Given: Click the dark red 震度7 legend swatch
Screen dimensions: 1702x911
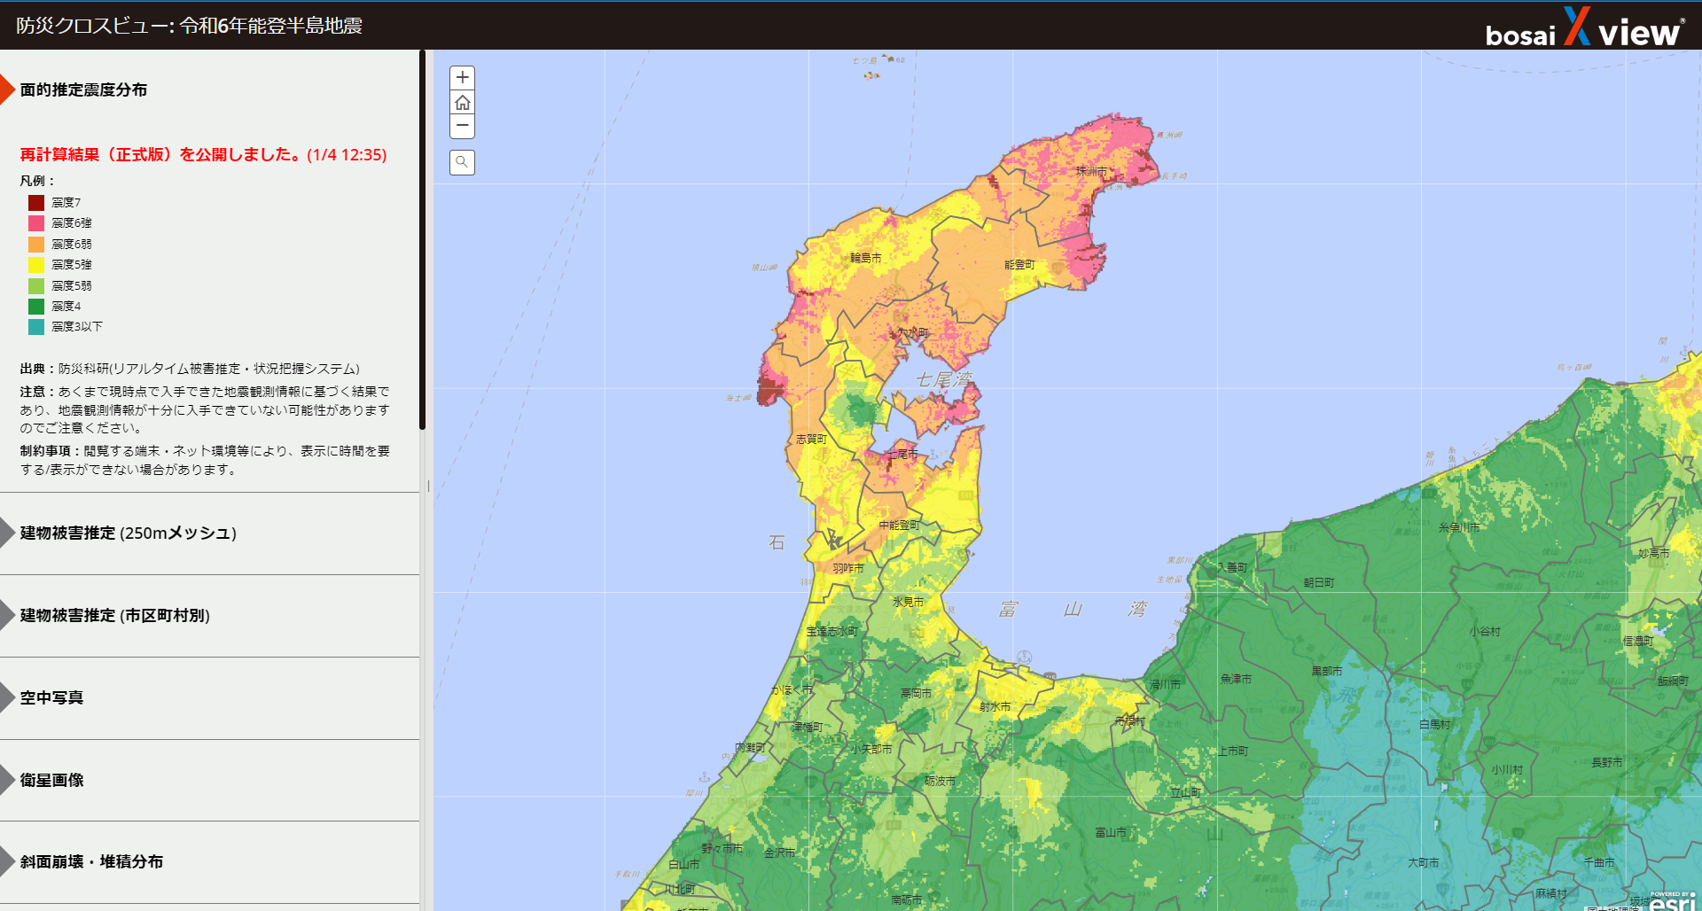Looking at the screenshot, I should [36, 203].
